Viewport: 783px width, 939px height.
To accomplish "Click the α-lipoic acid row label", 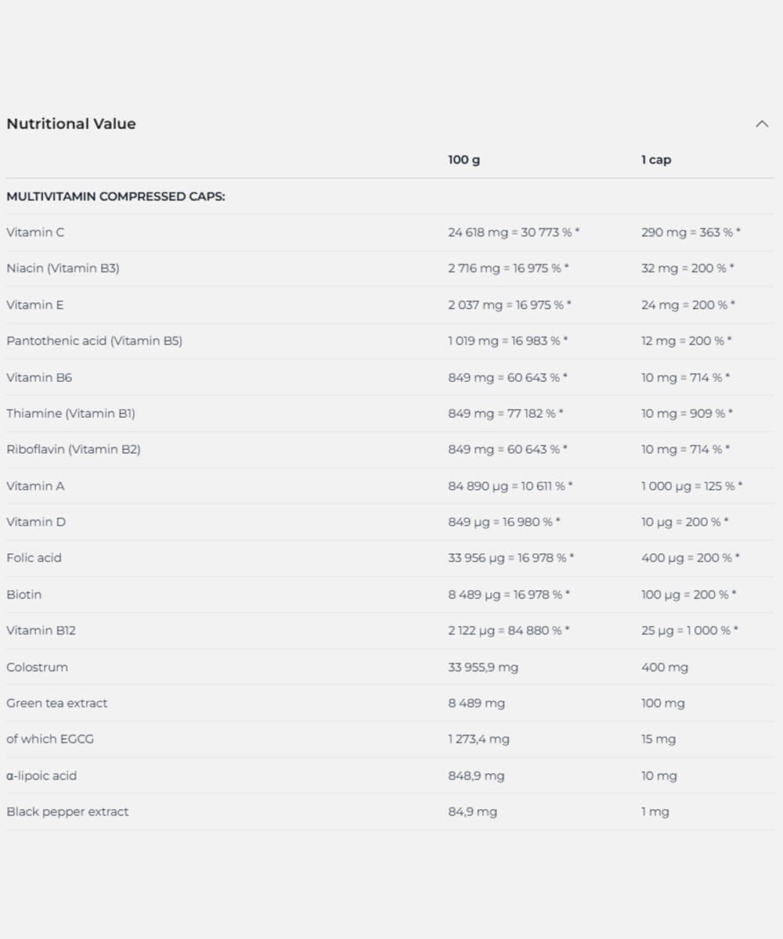I will click(x=41, y=776).
